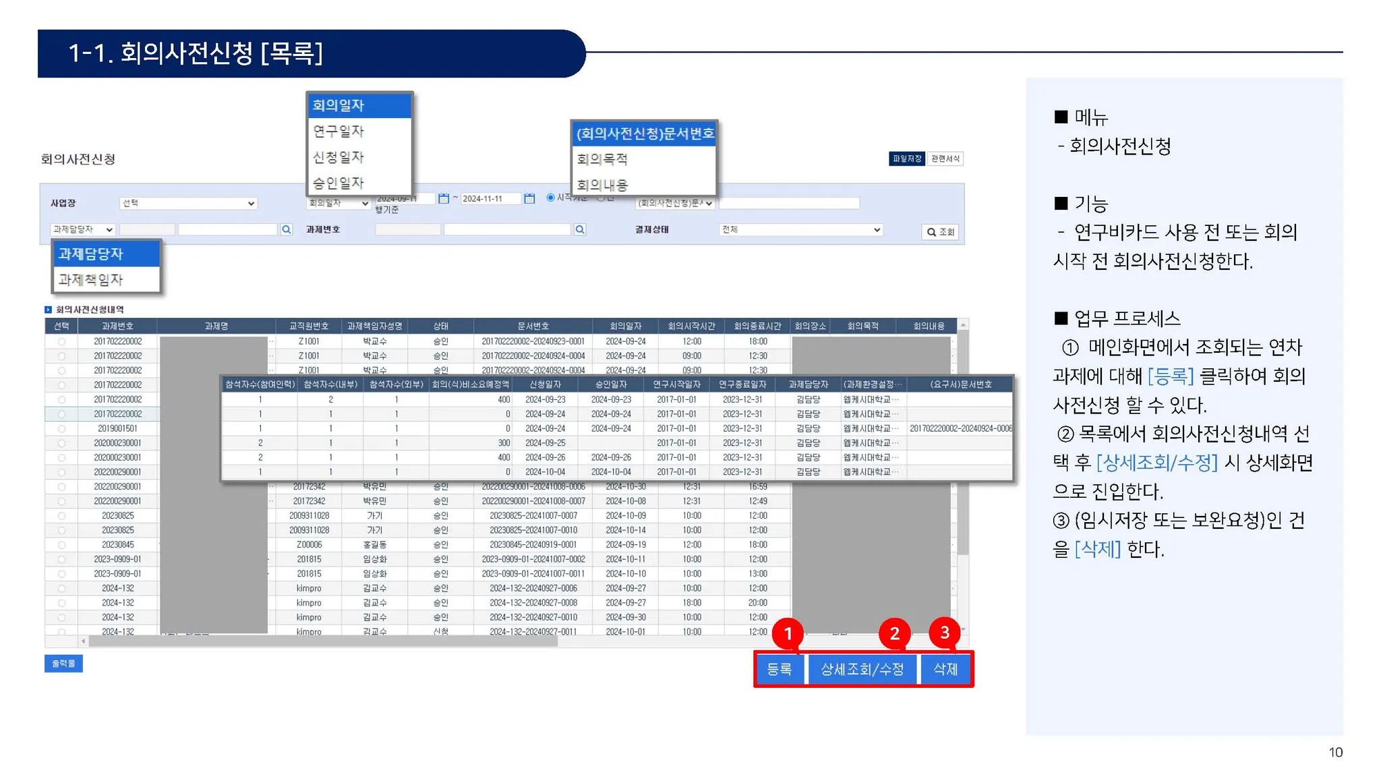
Task: Expand the 사업장 dropdown
Action: (x=188, y=203)
